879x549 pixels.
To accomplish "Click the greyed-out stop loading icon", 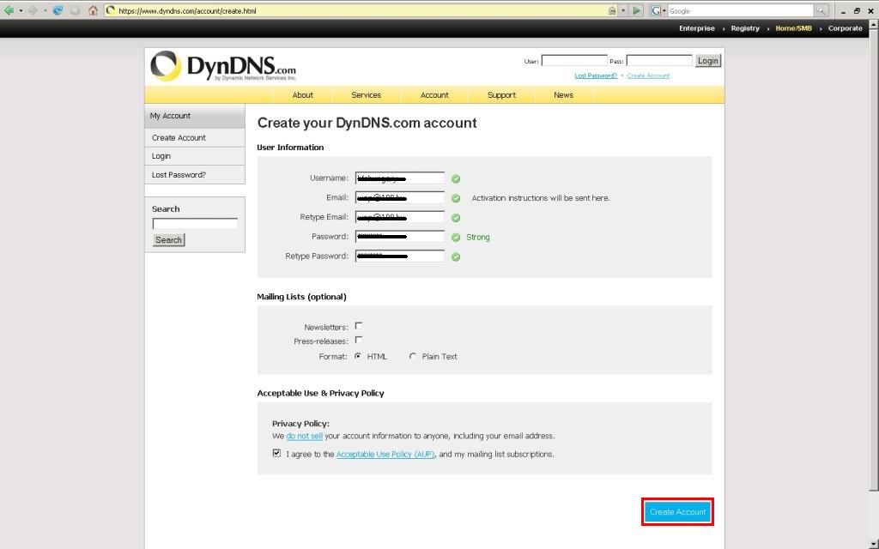I will pyautogui.click(x=76, y=10).
